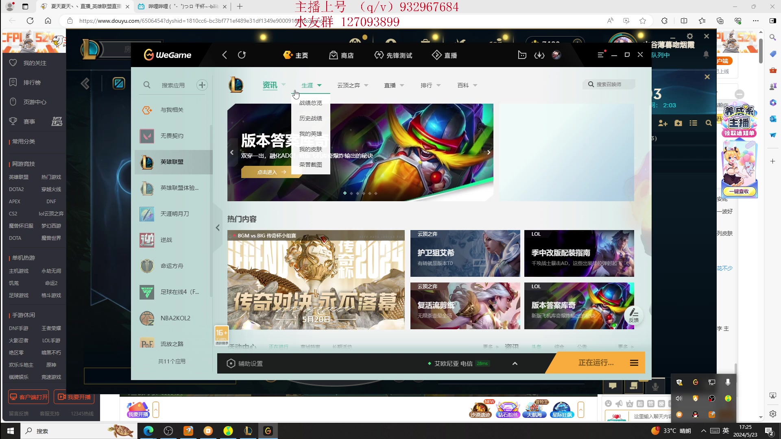
Task: Choose 荣誉截图 from dropdown menu
Action: [x=311, y=165]
